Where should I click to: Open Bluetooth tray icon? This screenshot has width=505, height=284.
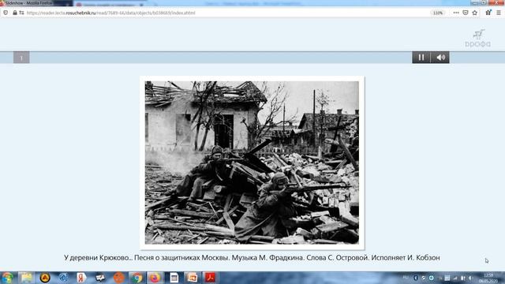(416, 278)
